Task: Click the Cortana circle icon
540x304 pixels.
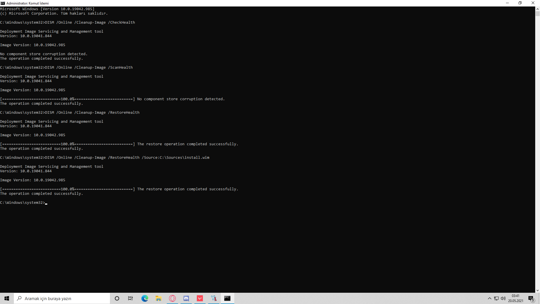Action: (x=117, y=298)
